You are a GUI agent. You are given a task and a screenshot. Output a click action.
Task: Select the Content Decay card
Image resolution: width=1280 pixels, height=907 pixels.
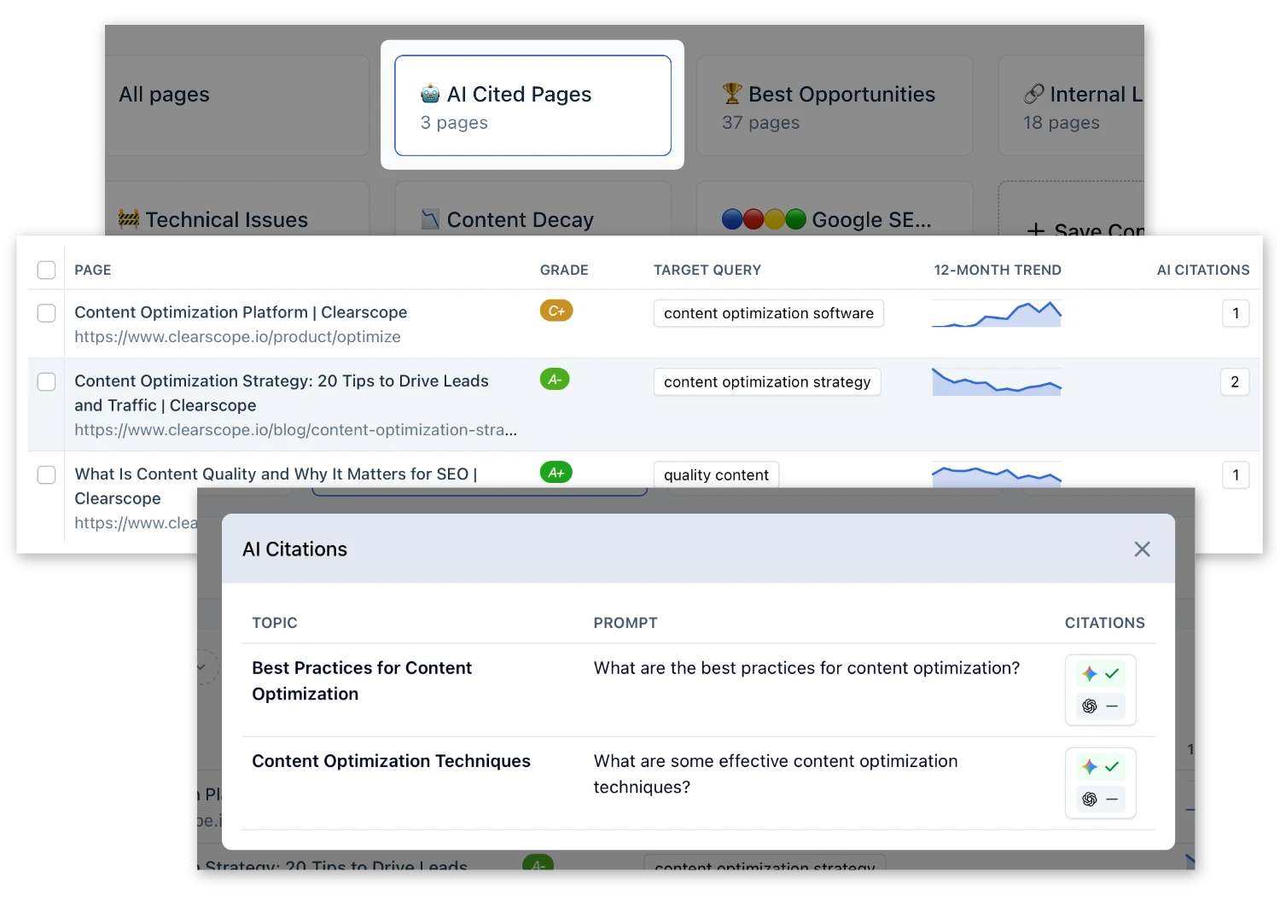(x=532, y=209)
